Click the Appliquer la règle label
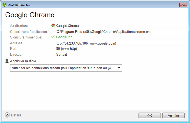 click(23, 61)
